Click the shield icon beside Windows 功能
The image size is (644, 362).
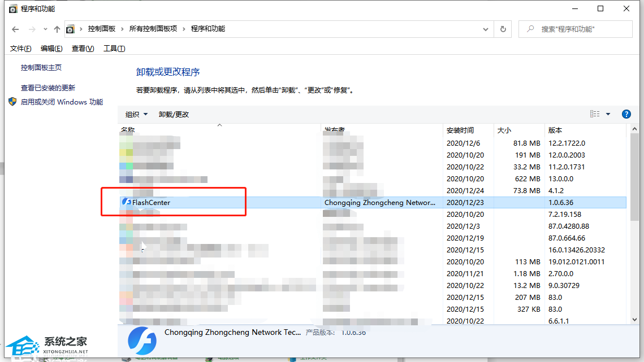(12, 102)
